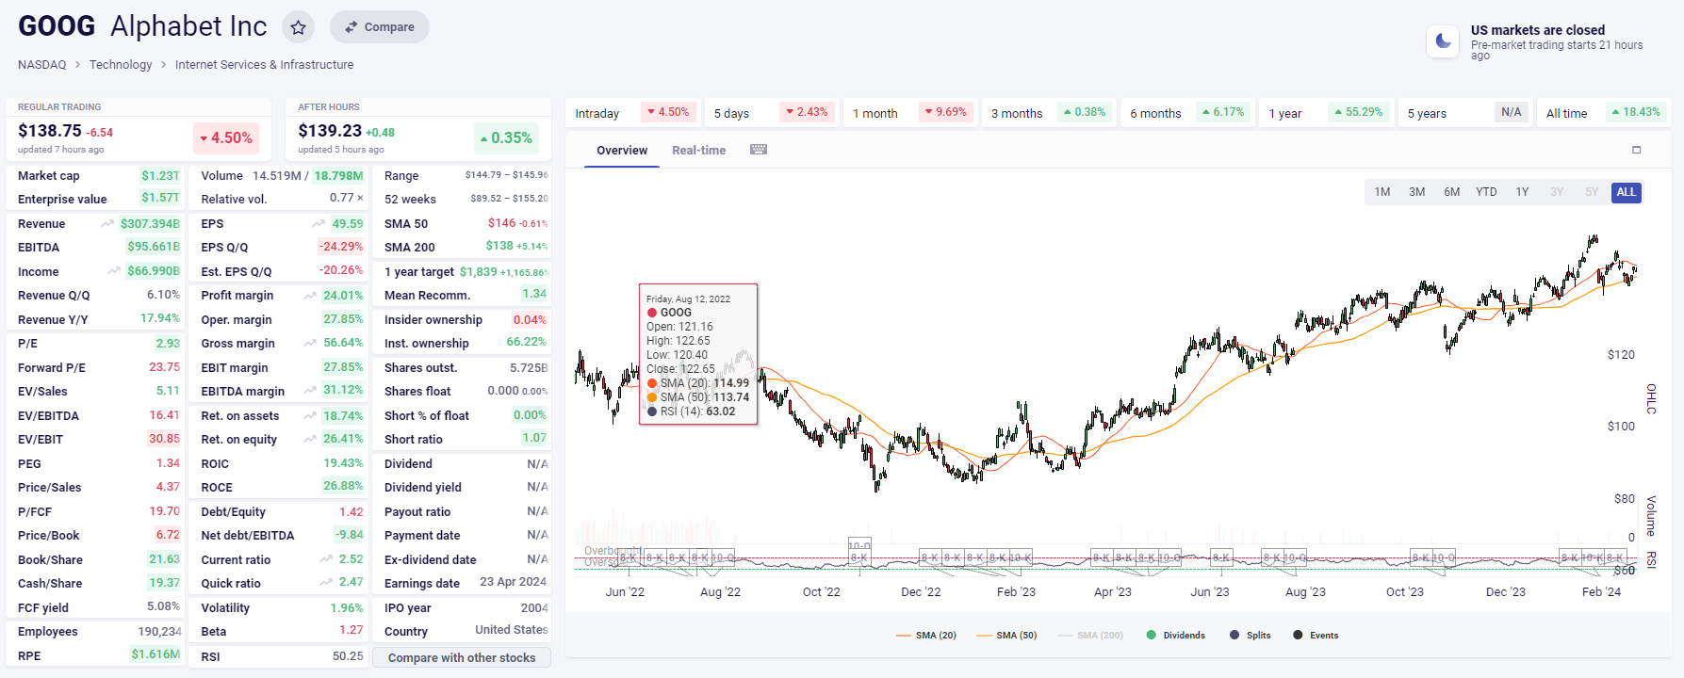Select the All time performance period

point(1604,113)
